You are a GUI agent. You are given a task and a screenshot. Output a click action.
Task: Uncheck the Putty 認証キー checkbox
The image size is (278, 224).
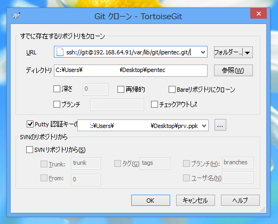pyautogui.click(x=30, y=124)
